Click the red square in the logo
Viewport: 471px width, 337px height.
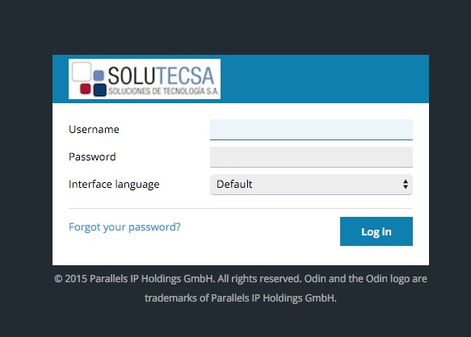(x=86, y=89)
